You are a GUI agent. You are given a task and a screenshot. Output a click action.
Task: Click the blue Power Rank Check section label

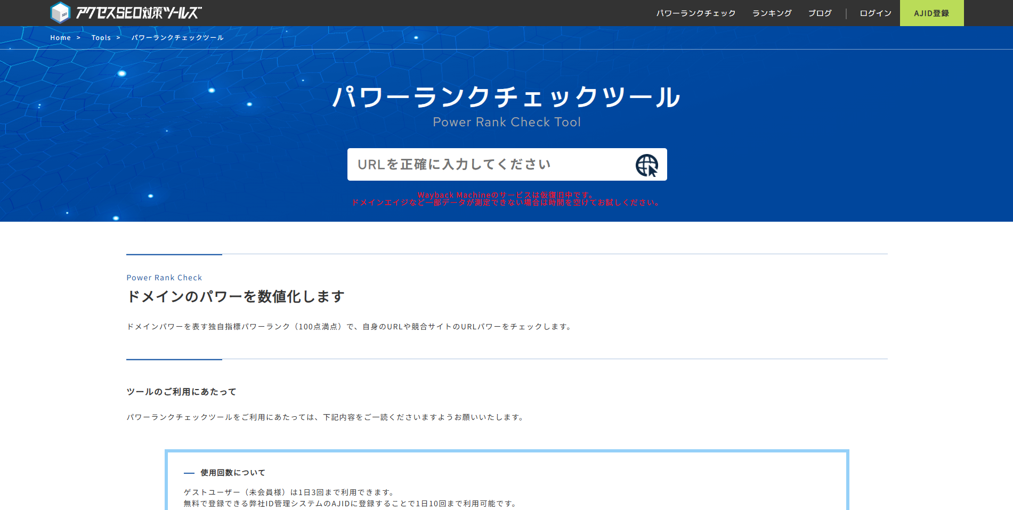pyautogui.click(x=164, y=278)
